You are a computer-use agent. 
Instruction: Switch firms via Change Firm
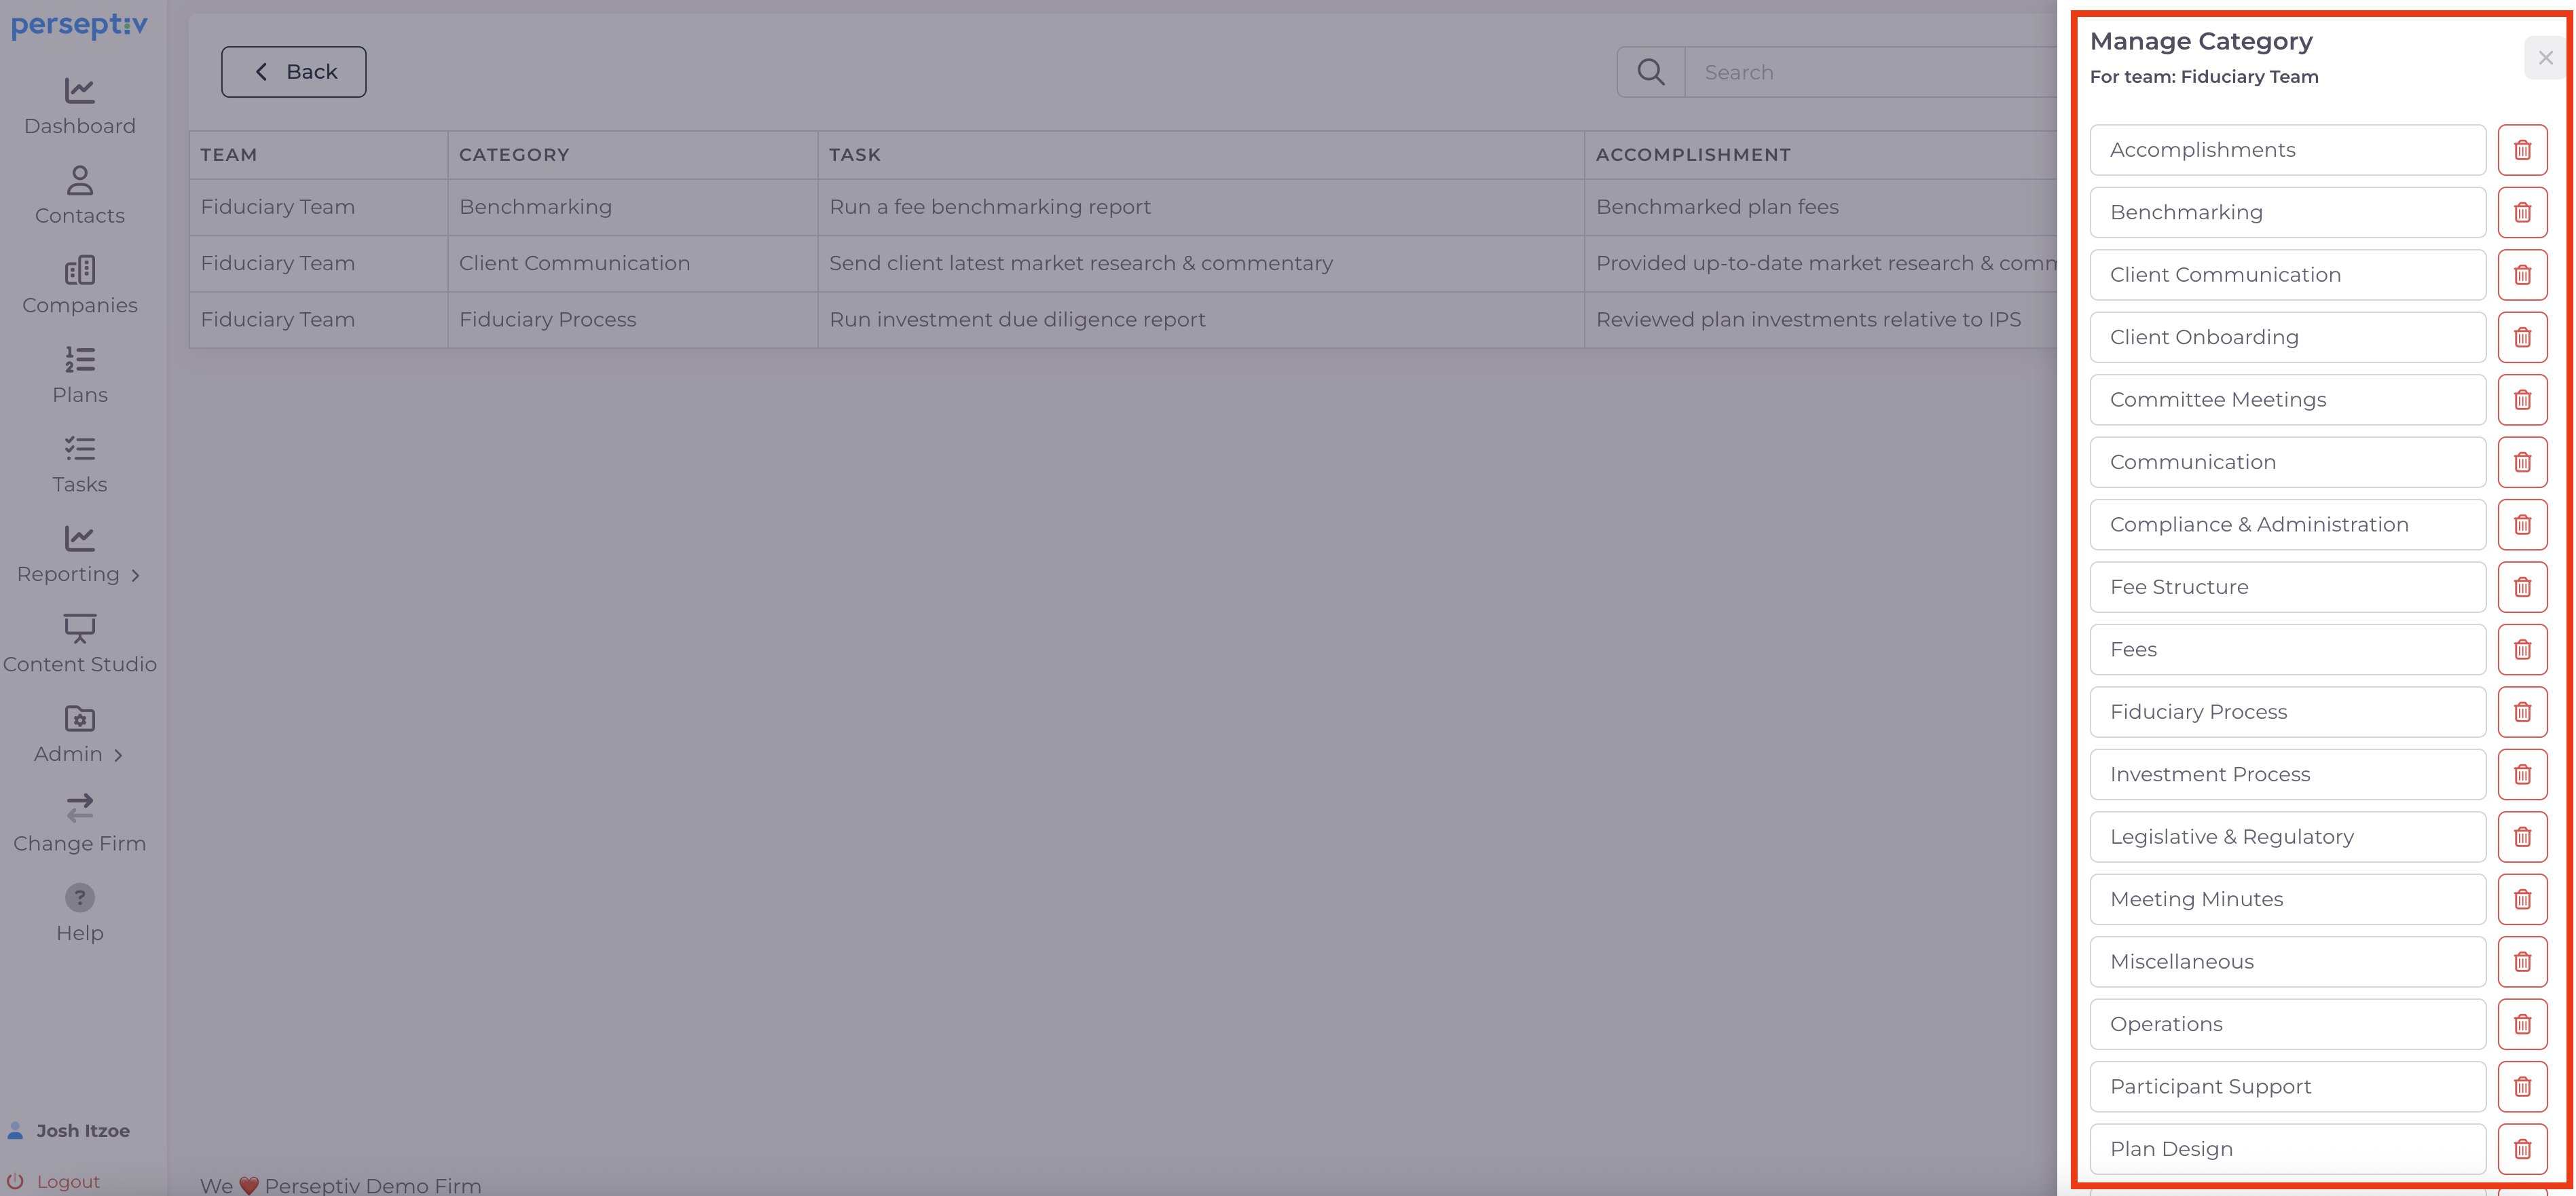point(80,824)
